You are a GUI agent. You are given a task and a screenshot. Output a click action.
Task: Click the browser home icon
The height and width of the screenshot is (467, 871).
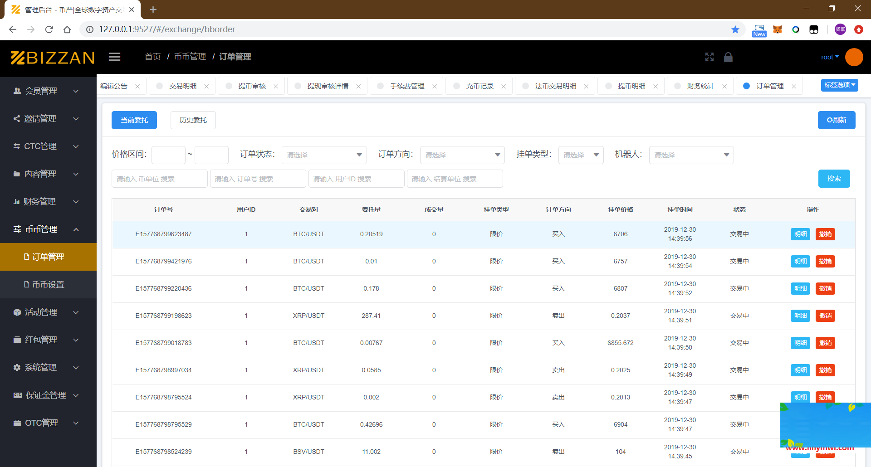click(x=67, y=29)
